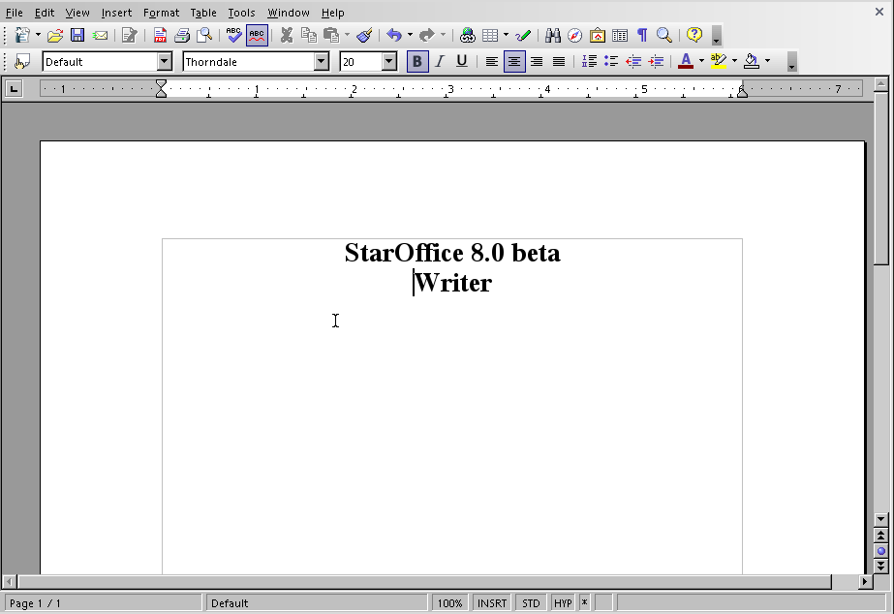Align text left
The image size is (894, 614).
[x=491, y=62]
